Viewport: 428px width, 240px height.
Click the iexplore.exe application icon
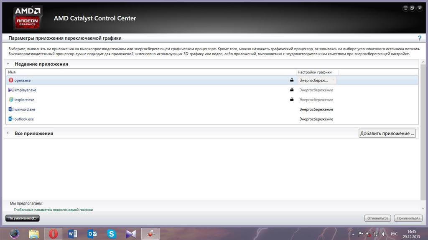[11, 99]
